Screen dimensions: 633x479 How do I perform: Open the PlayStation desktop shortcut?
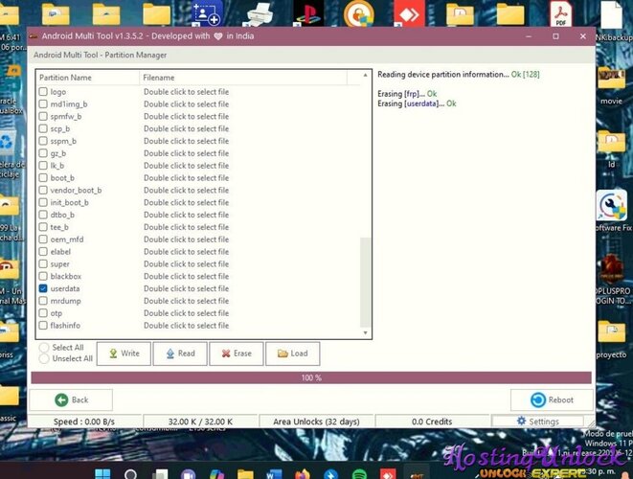pyautogui.click(x=308, y=14)
